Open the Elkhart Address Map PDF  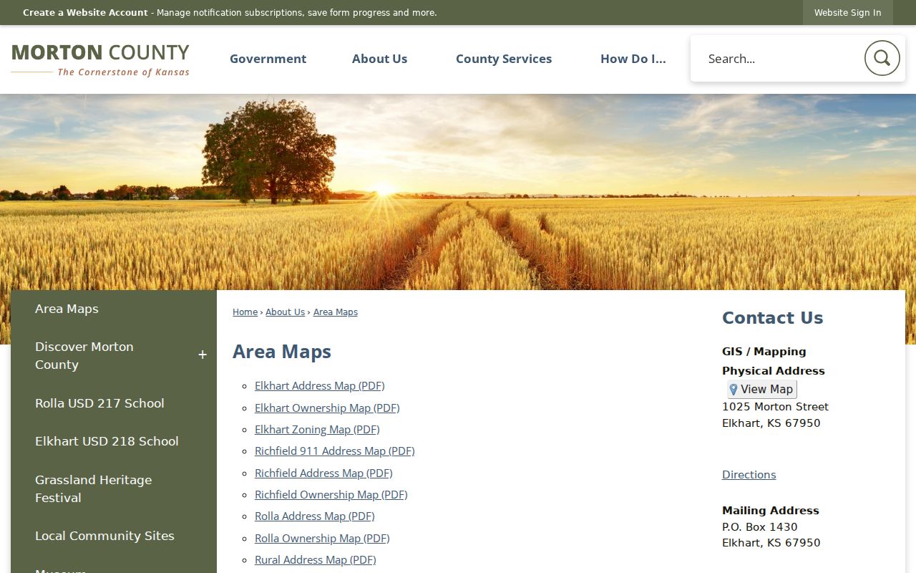[319, 386]
